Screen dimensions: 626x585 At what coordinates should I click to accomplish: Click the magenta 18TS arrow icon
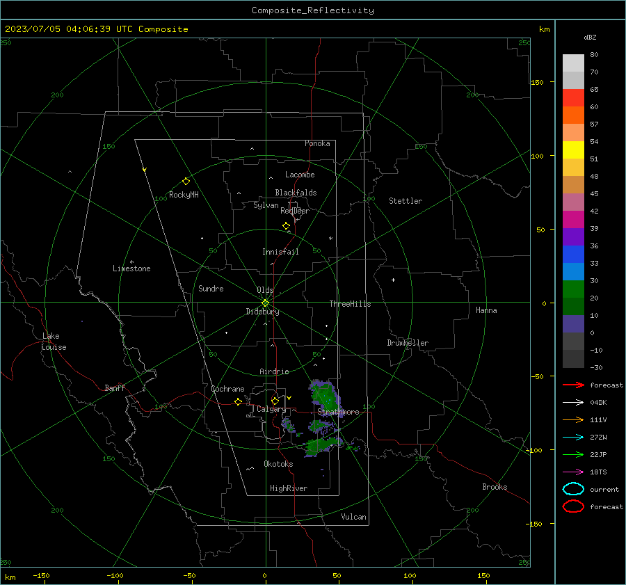573,472
